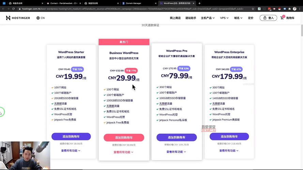Expand 查看所有功能 under WordPress Pro
The image size is (303, 170).
click(x=176, y=152)
